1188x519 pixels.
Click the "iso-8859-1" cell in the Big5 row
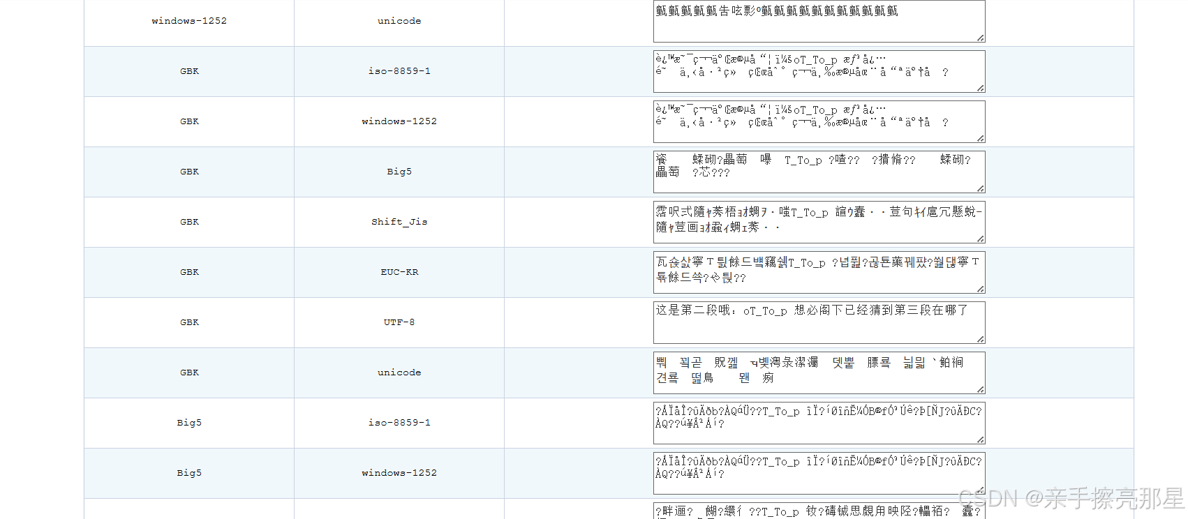click(x=399, y=423)
